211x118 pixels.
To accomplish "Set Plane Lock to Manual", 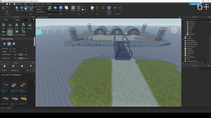I will pyautogui.click(x=26, y=58).
